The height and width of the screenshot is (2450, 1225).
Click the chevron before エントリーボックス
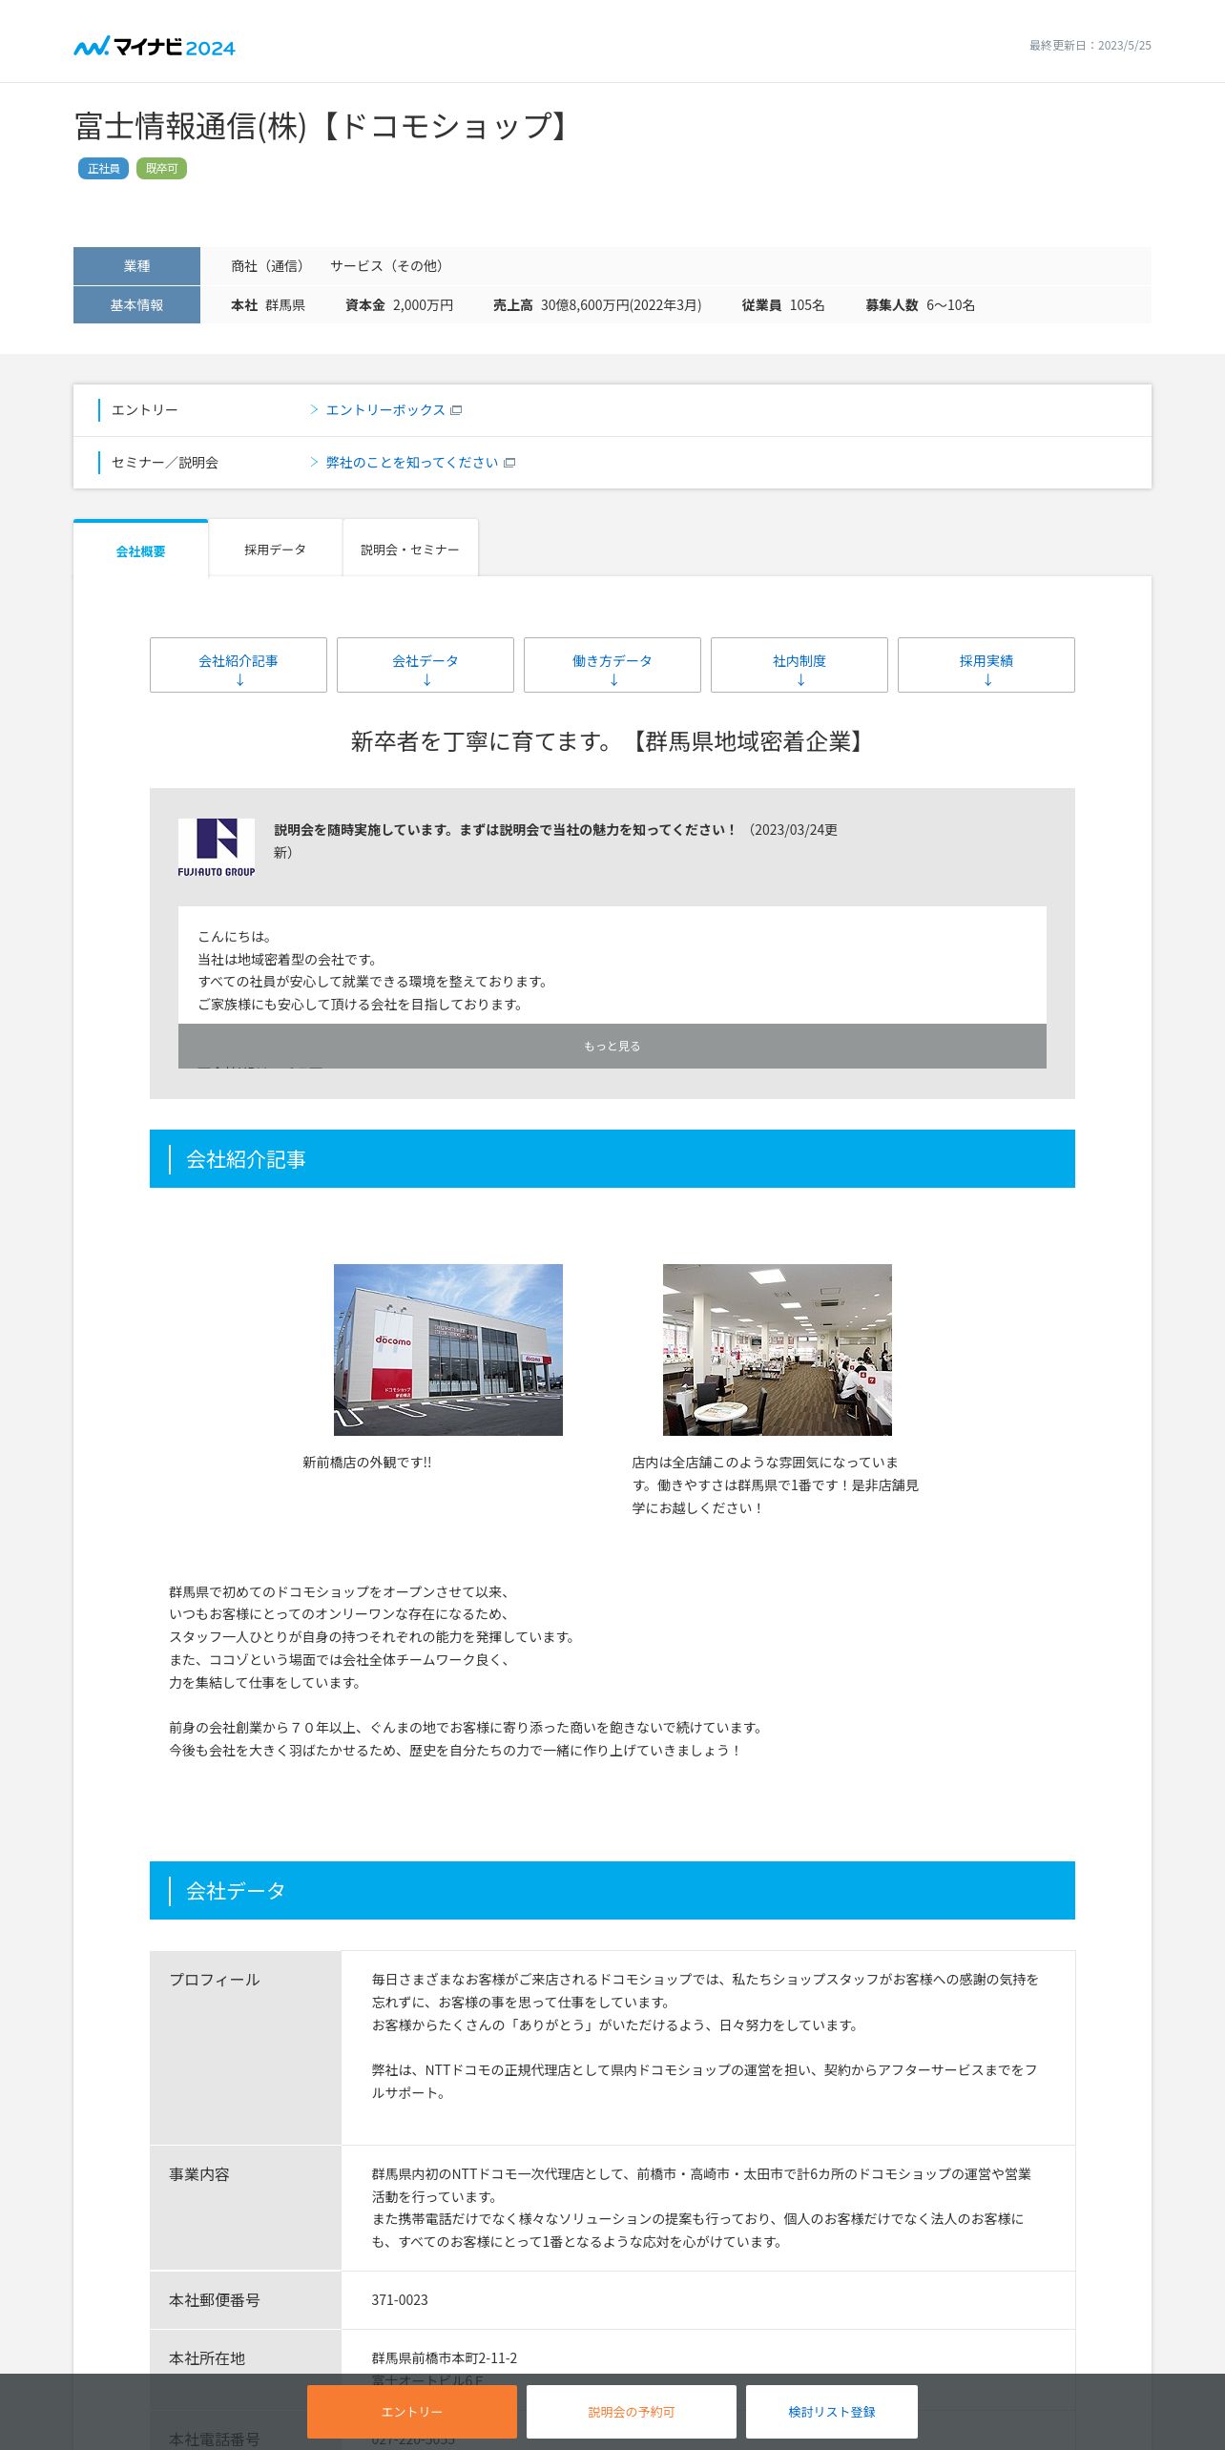pyautogui.click(x=314, y=409)
